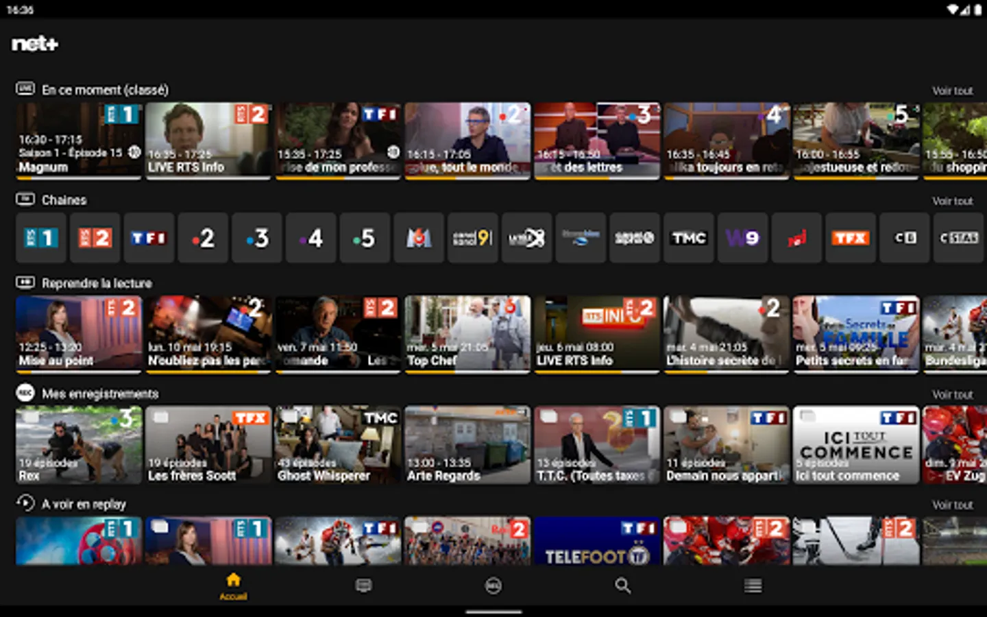Image resolution: width=987 pixels, height=617 pixels.
Task: Click the net+ logo
Action: click(x=35, y=44)
